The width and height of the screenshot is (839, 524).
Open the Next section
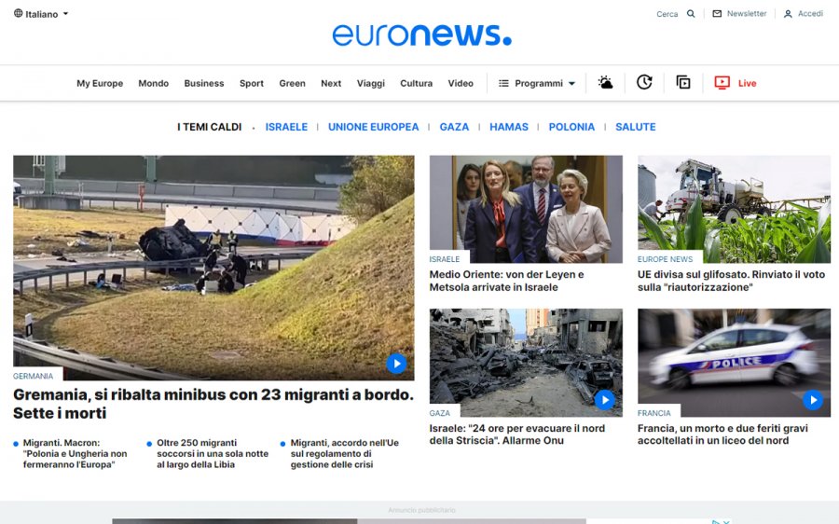point(331,84)
